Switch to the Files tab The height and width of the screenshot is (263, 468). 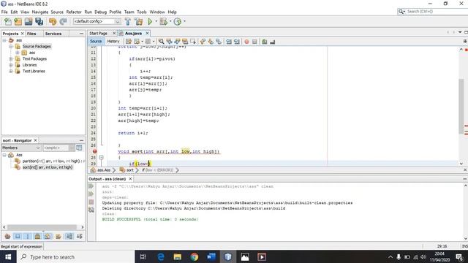[x=31, y=34]
